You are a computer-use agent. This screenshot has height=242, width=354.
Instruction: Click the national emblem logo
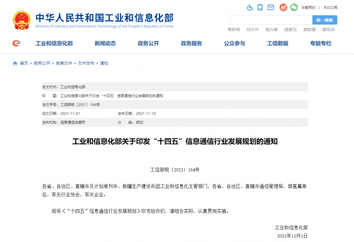coord(21,20)
